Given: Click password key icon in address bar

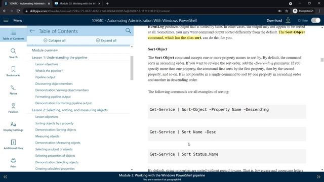Looking at the screenshot, I should (x=280, y=11).
